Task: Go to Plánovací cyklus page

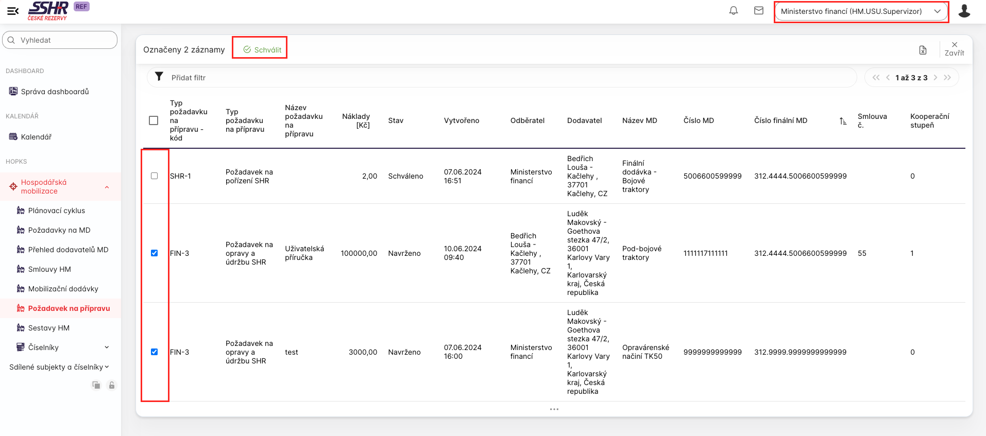Action: (x=57, y=211)
